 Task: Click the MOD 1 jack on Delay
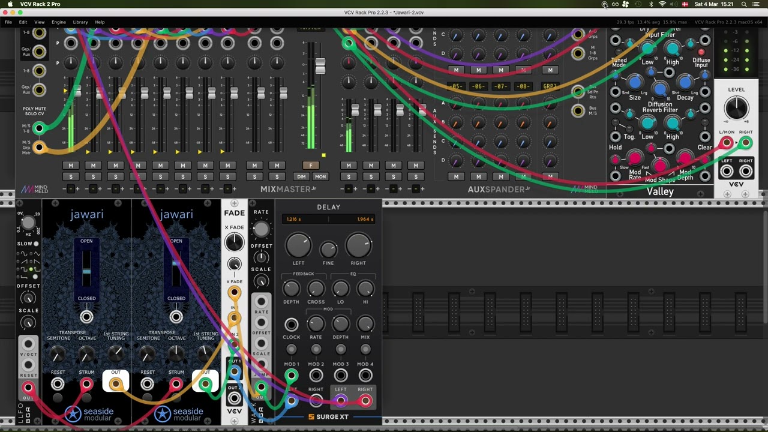(x=291, y=376)
